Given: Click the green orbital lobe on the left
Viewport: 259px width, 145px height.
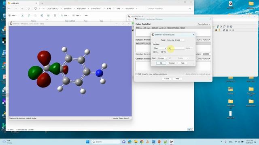Looking at the screenshot, I should tap(35, 72).
